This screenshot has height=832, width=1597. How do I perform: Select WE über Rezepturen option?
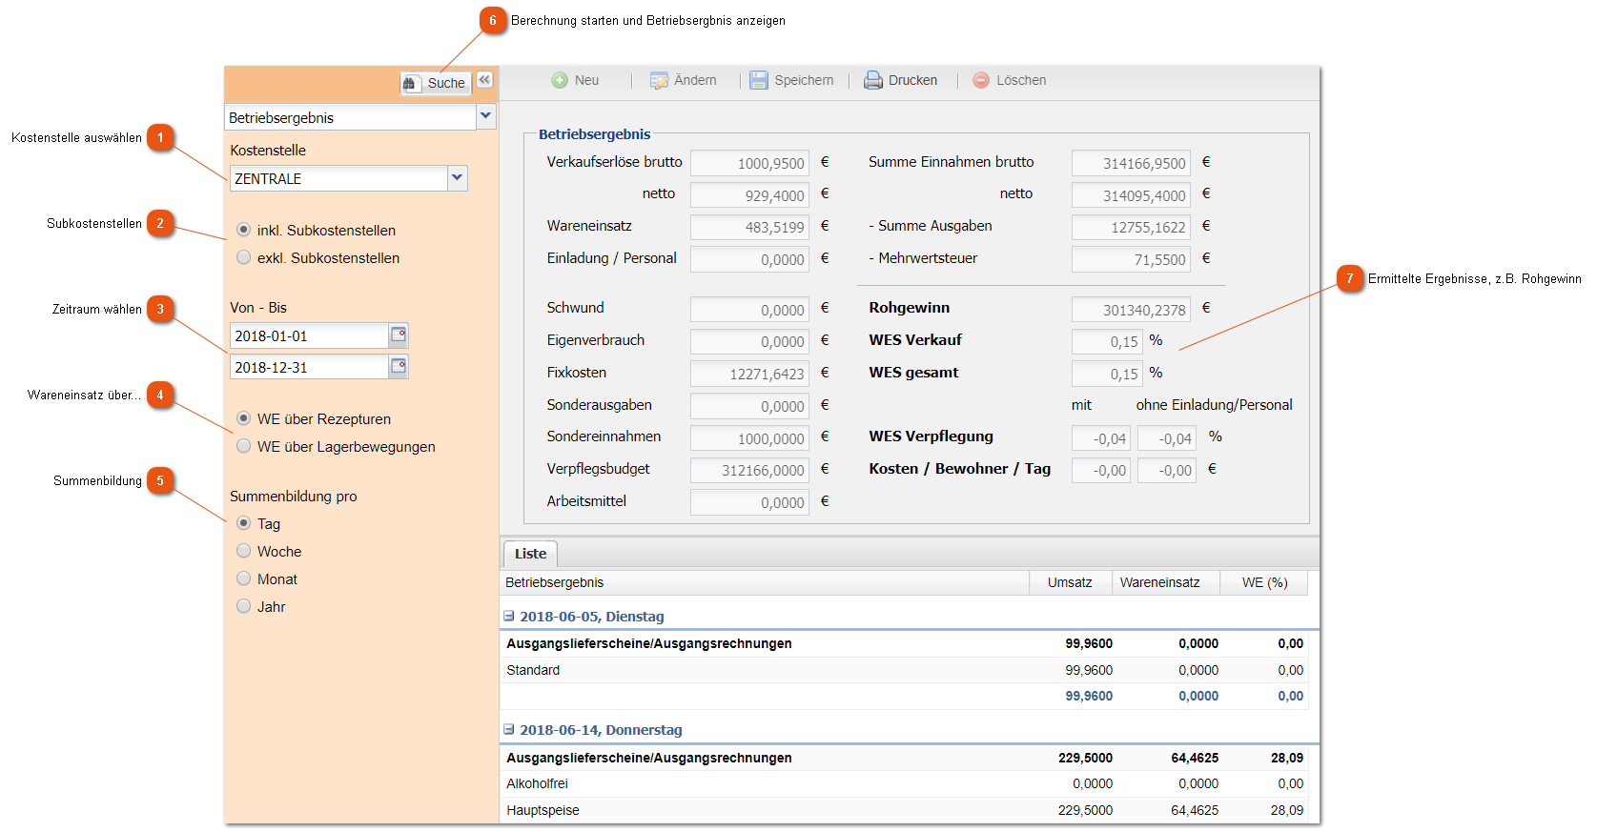244,418
